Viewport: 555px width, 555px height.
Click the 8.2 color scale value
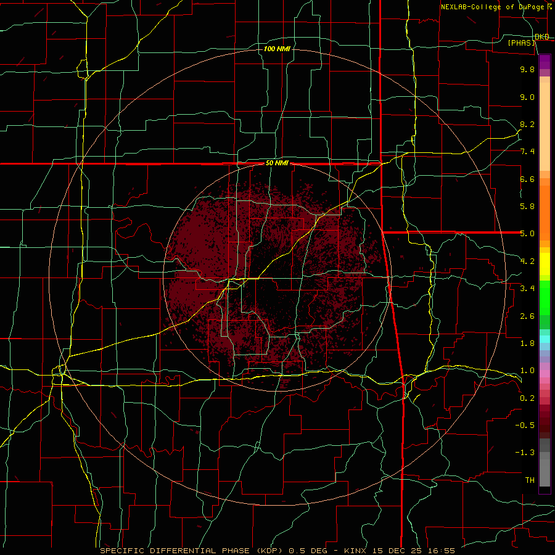pyautogui.click(x=527, y=124)
